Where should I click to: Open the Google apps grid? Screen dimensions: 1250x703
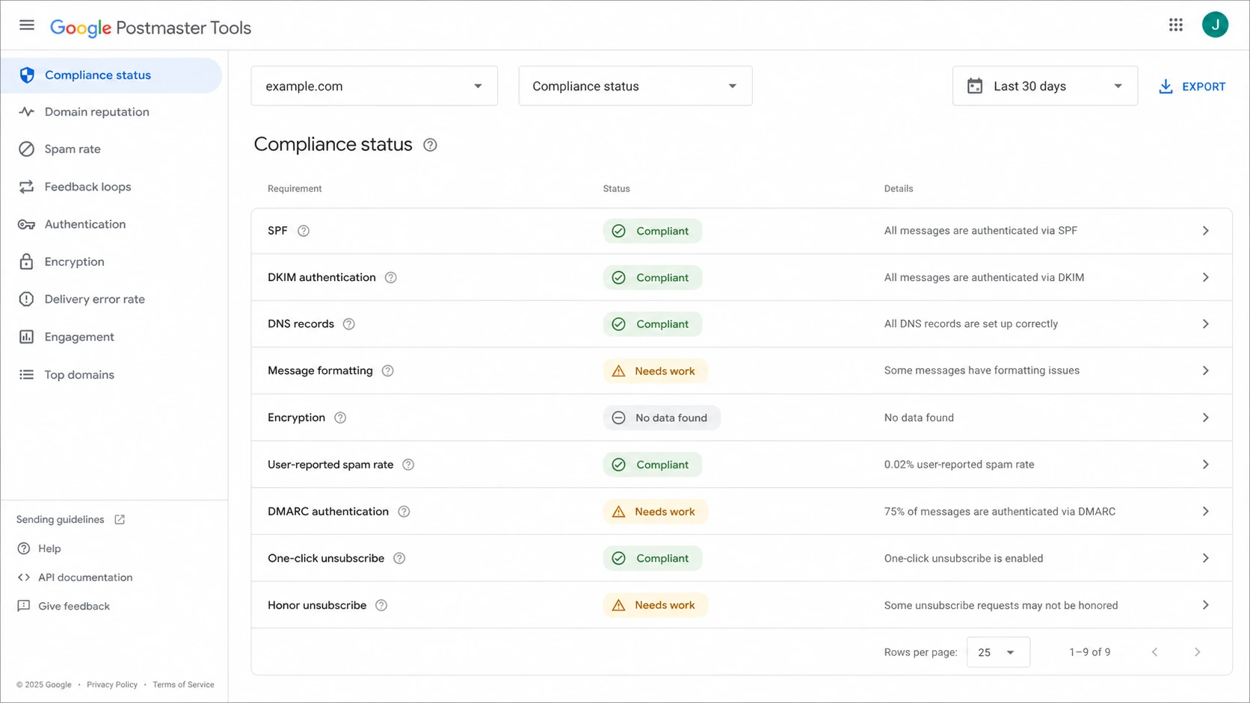click(1176, 25)
